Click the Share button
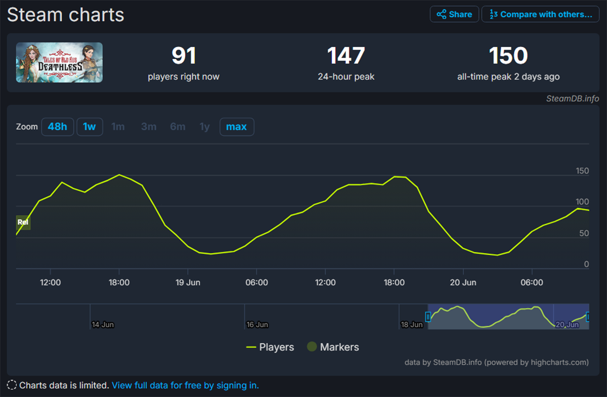Image resolution: width=607 pixels, height=397 pixels. click(454, 14)
